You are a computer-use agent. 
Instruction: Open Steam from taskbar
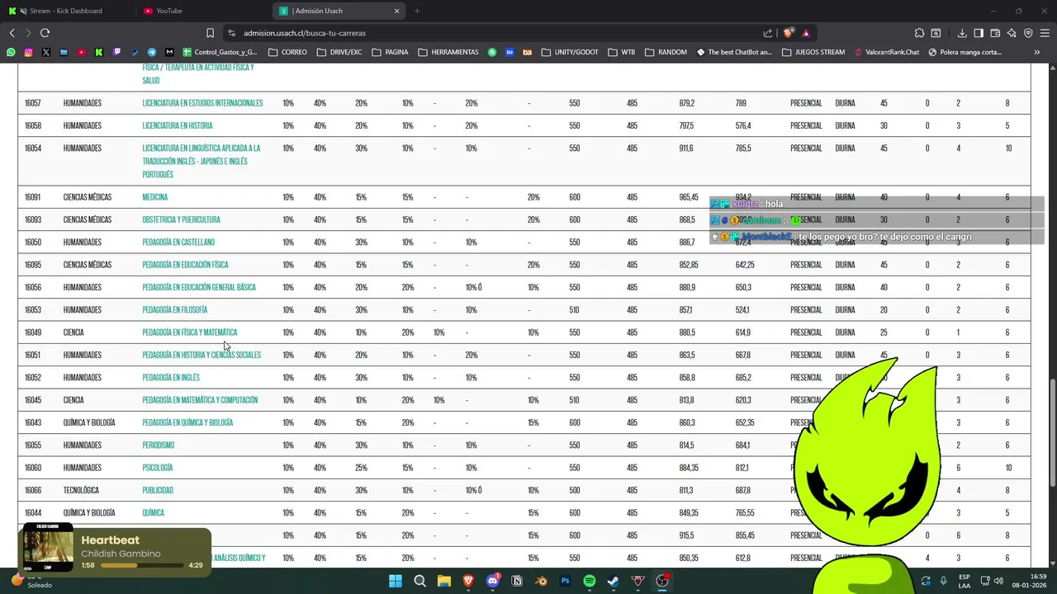pos(614,581)
